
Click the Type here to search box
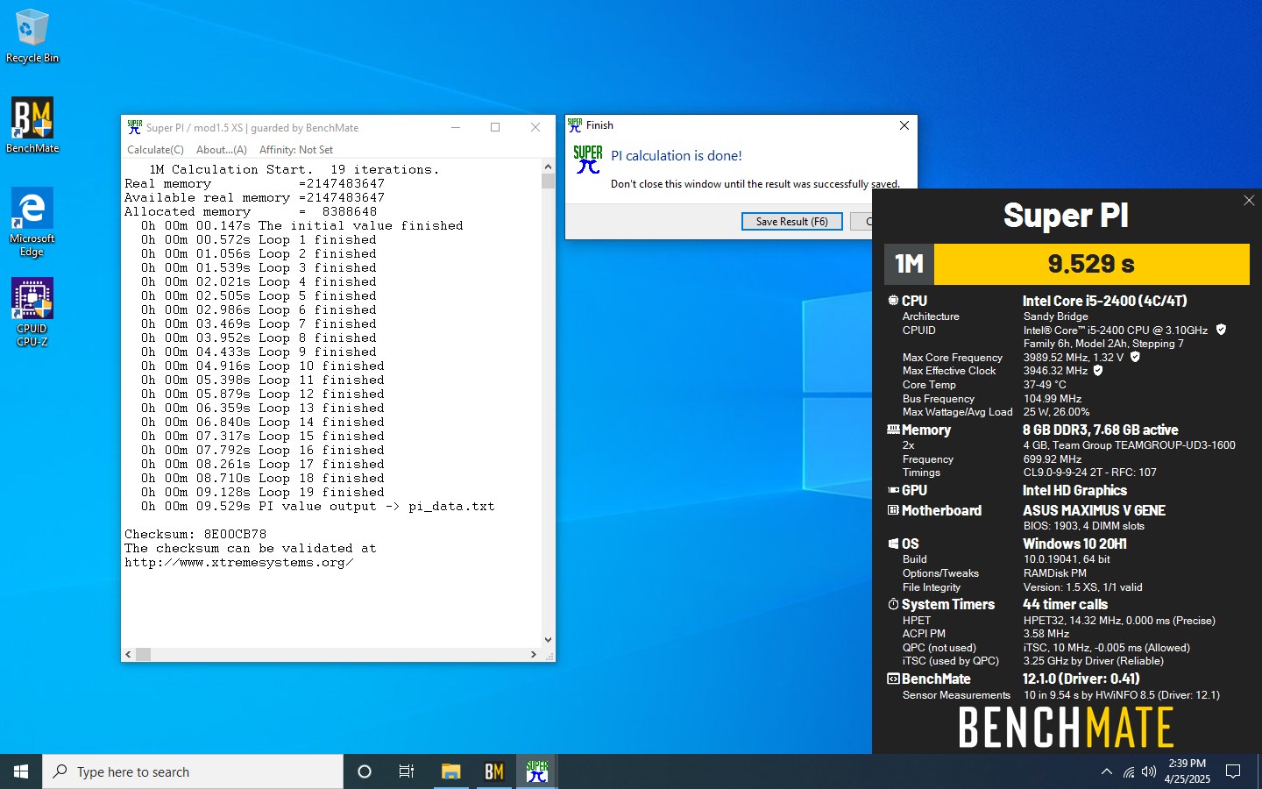[x=193, y=771]
